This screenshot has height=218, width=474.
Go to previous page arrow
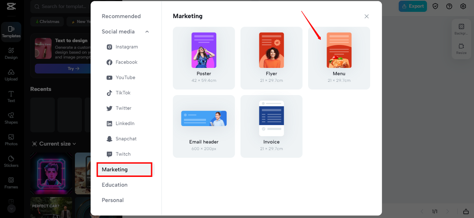(422, 212)
